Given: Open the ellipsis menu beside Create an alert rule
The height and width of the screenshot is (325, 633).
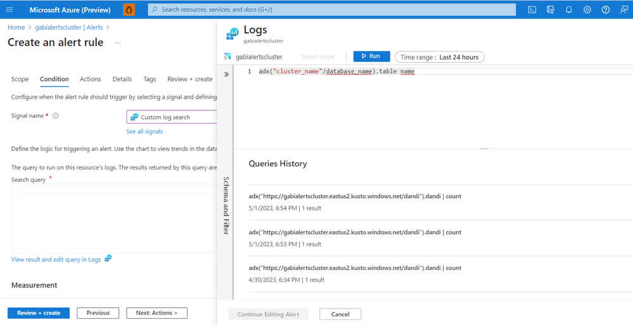Looking at the screenshot, I should (x=118, y=42).
